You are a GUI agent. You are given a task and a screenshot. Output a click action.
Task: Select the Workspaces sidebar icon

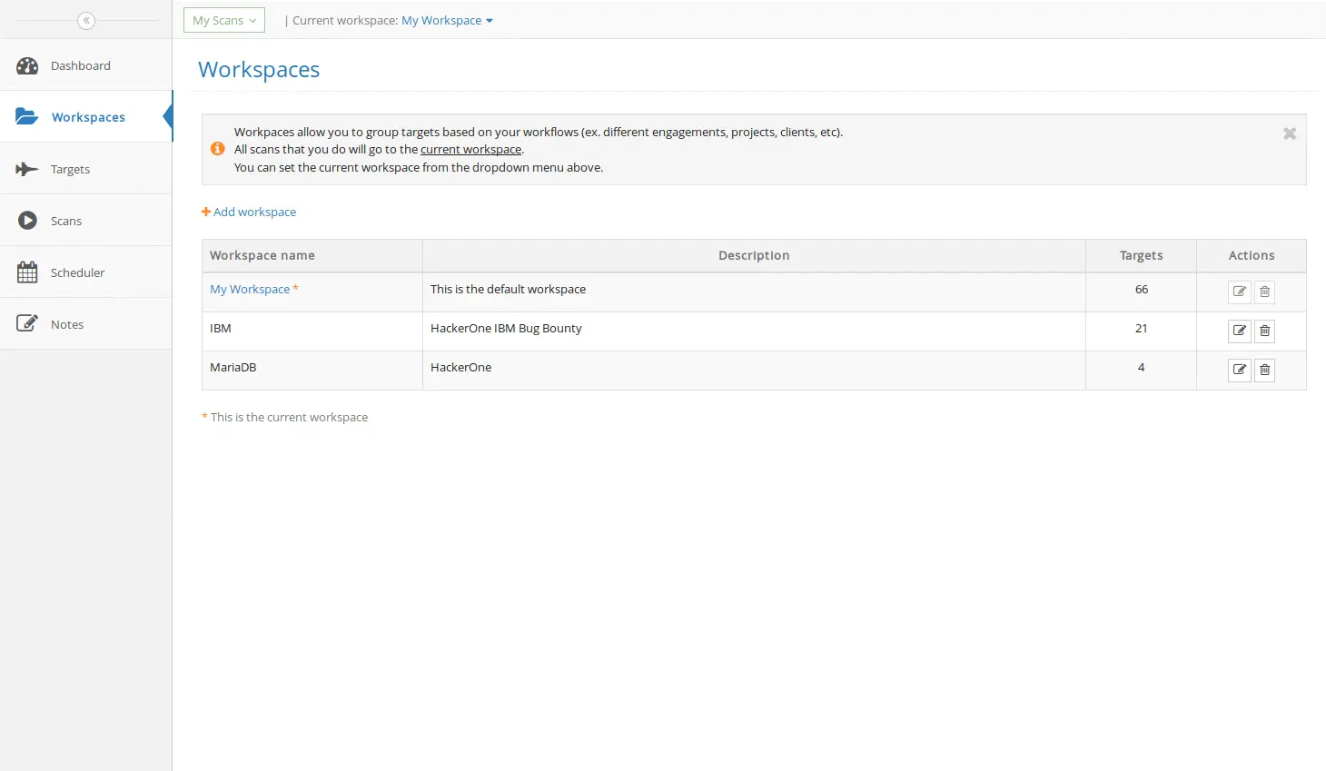click(26, 116)
